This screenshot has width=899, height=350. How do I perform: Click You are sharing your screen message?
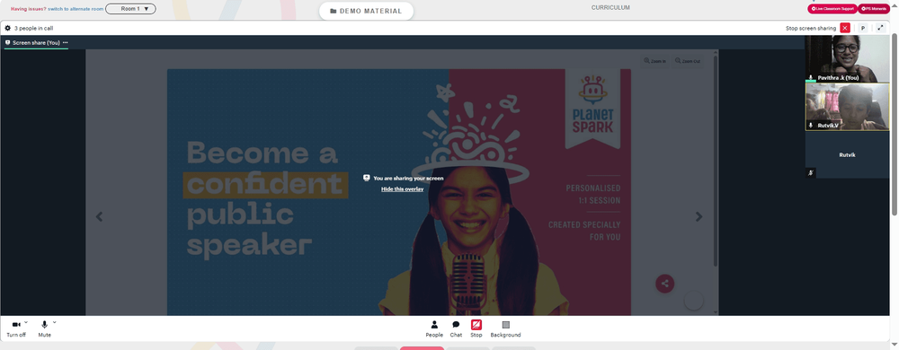pyautogui.click(x=408, y=179)
